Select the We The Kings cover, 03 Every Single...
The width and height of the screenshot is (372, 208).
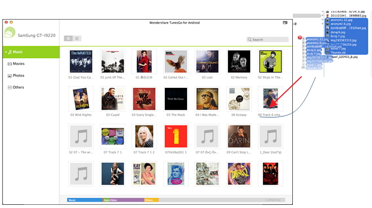click(144, 99)
